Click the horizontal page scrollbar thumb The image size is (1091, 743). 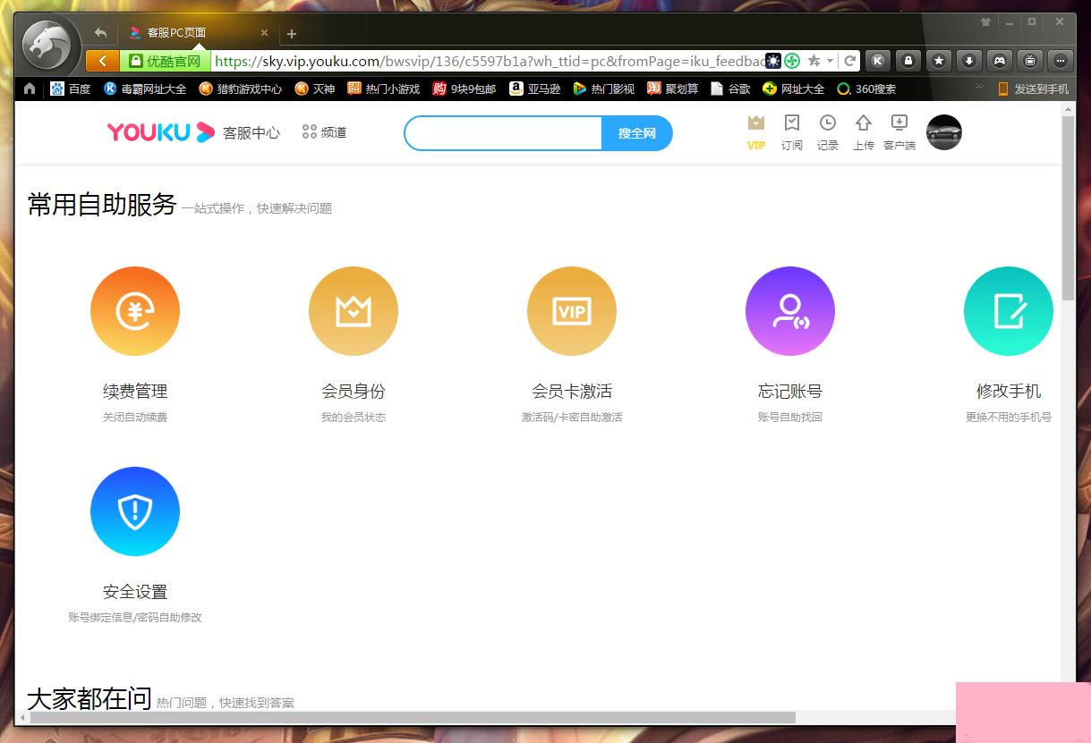click(x=414, y=717)
